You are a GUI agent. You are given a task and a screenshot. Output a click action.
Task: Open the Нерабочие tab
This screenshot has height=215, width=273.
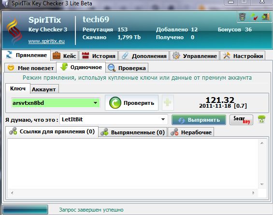tap(191, 132)
